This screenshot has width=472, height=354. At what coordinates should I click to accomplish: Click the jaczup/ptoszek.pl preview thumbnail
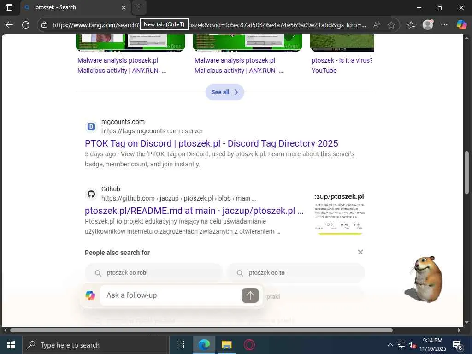click(340, 213)
